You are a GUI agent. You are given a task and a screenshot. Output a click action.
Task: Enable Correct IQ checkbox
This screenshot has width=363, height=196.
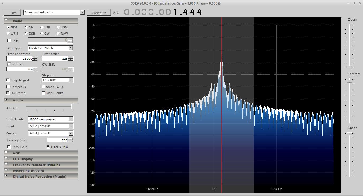point(8,87)
